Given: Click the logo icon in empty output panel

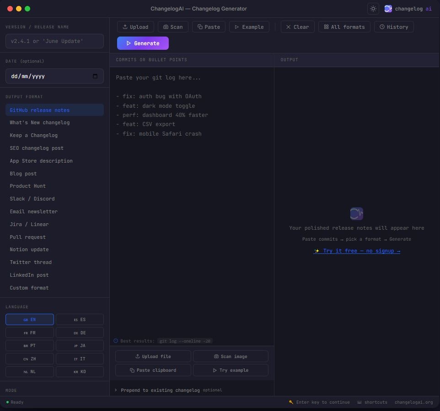Looking at the screenshot, I should 357,213.
